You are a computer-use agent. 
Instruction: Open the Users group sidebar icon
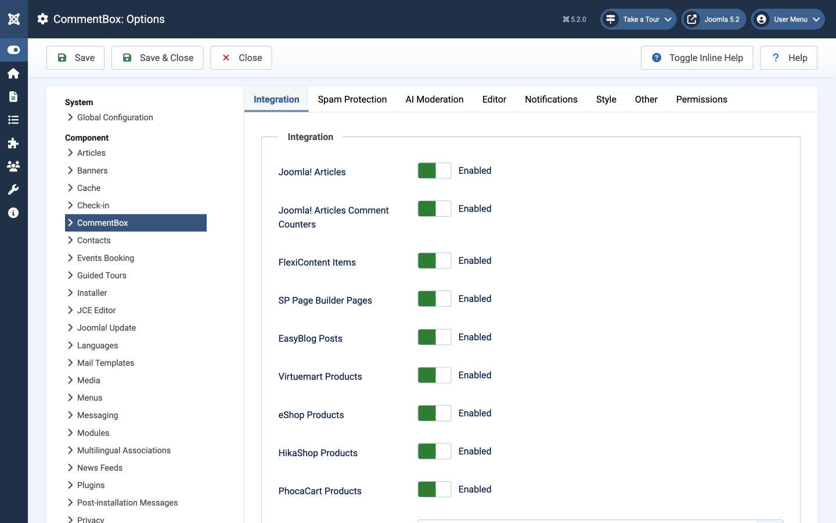tap(13, 166)
